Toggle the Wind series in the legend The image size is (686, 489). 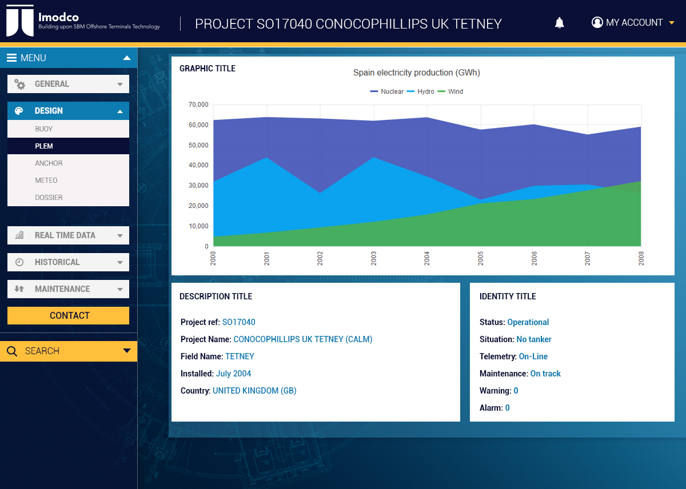pos(450,91)
